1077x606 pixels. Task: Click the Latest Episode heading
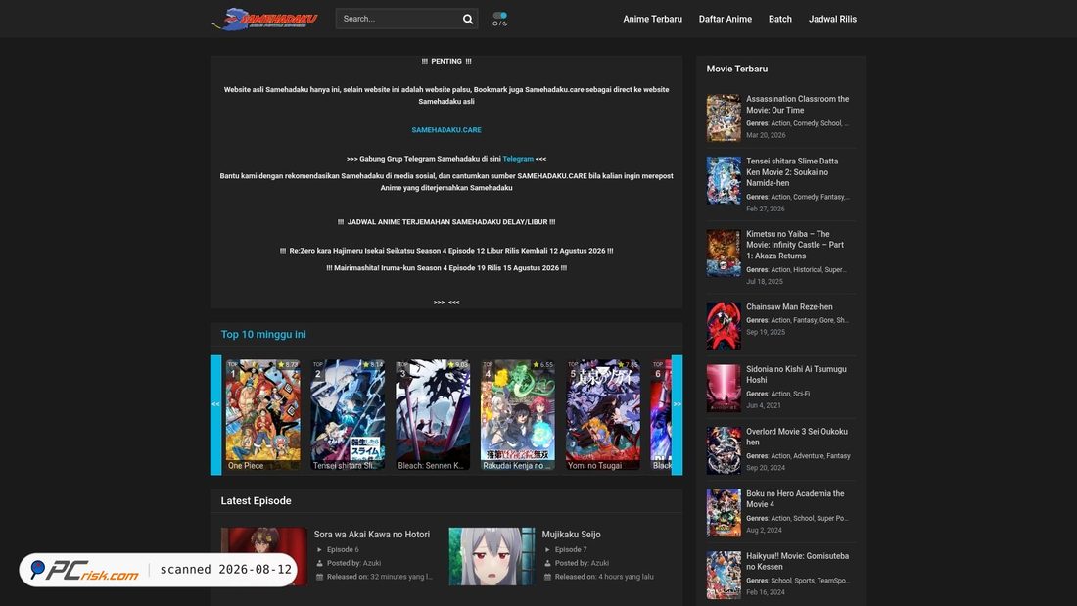click(x=256, y=501)
